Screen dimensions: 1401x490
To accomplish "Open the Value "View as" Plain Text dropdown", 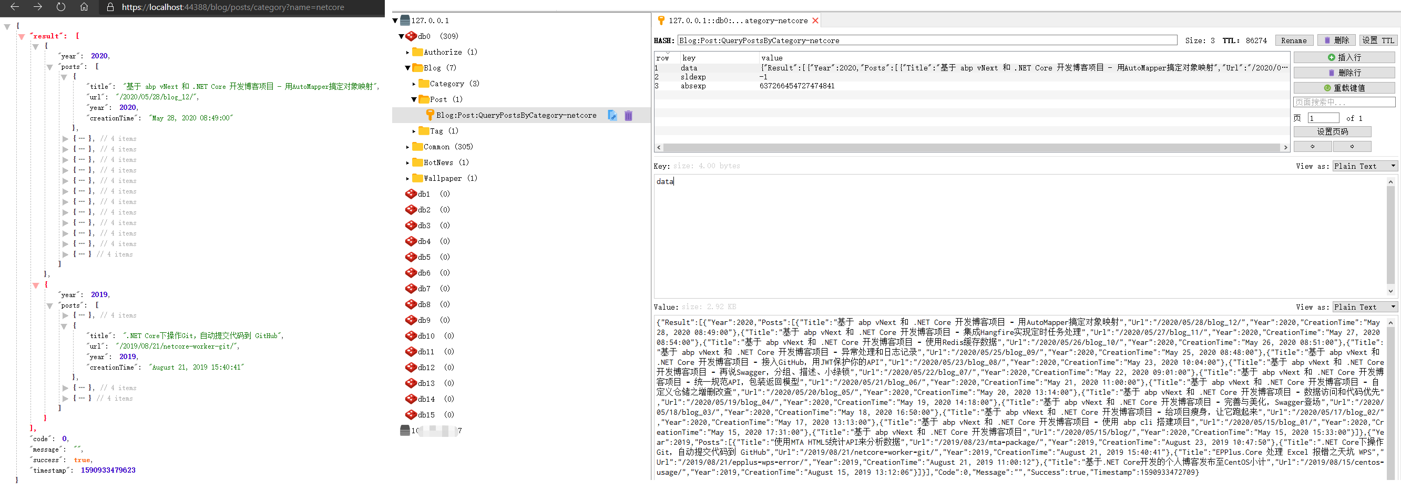I will pos(1365,307).
